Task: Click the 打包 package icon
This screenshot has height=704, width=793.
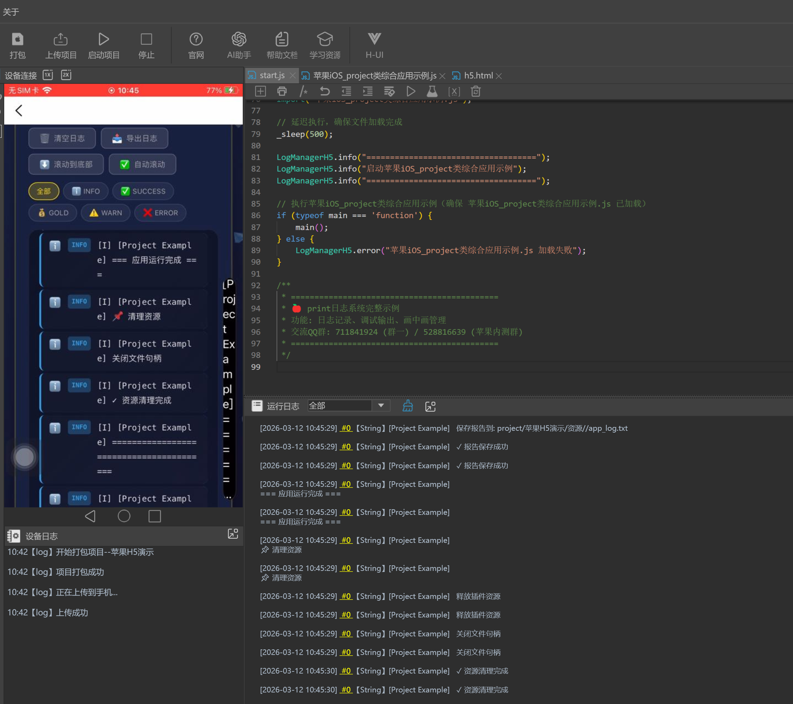Action: pyautogui.click(x=18, y=40)
